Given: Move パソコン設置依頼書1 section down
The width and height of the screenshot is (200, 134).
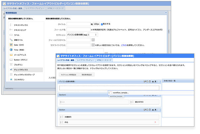Looking at the screenshot, I should [155, 82].
